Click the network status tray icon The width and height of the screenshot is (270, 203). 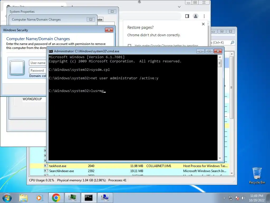[x=230, y=198]
